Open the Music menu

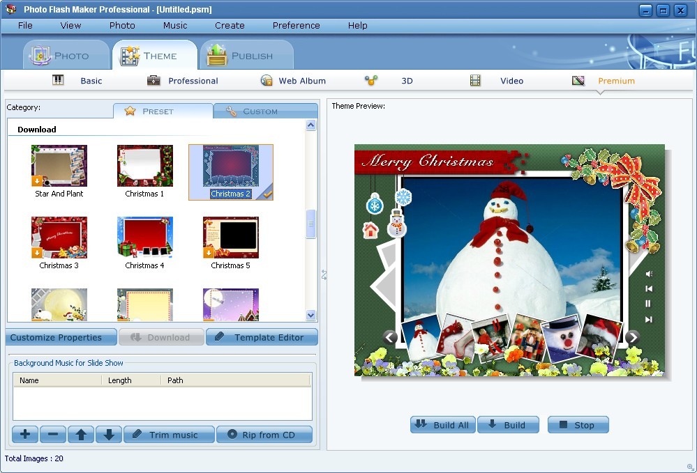point(175,25)
